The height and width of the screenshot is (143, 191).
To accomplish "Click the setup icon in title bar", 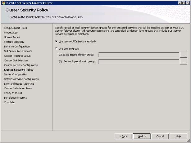I will point(3,3).
